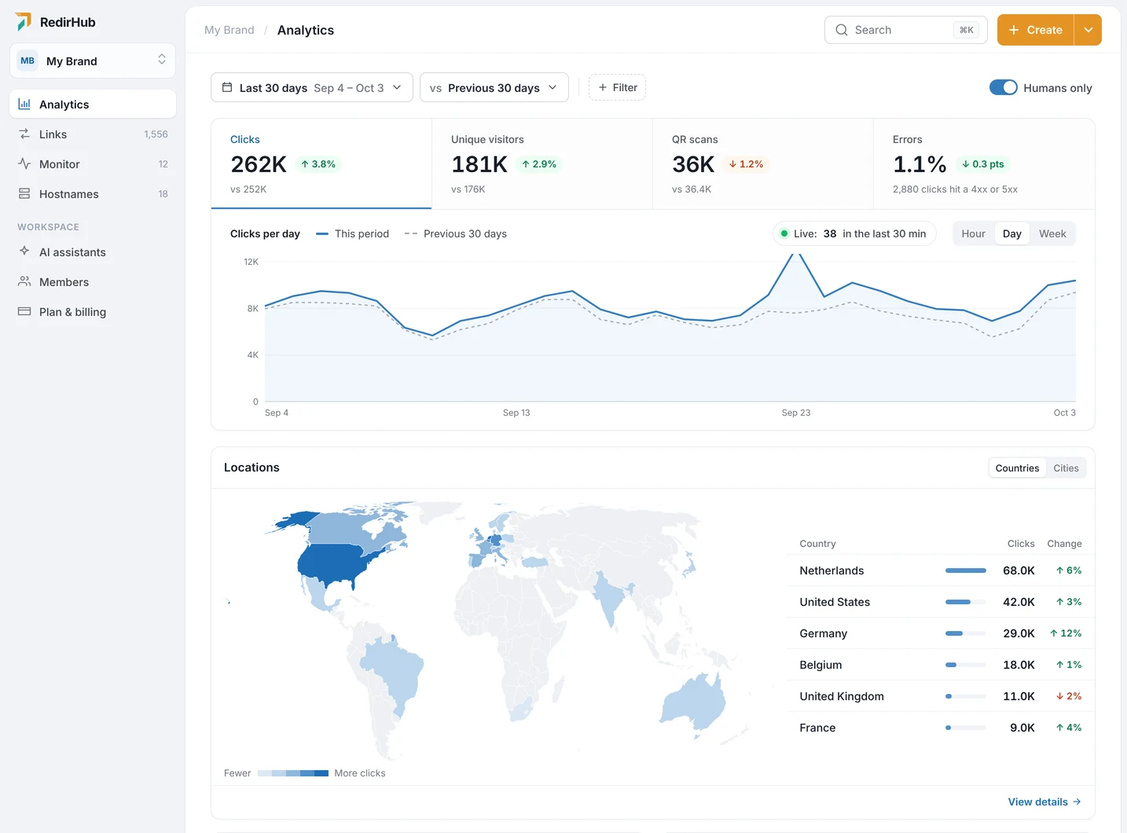Screen dimensions: 1127x833
Task: Click the Filter button
Action: click(618, 87)
